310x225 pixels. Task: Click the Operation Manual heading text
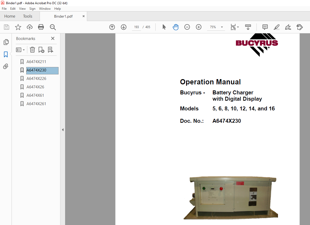click(x=210, y=82)
